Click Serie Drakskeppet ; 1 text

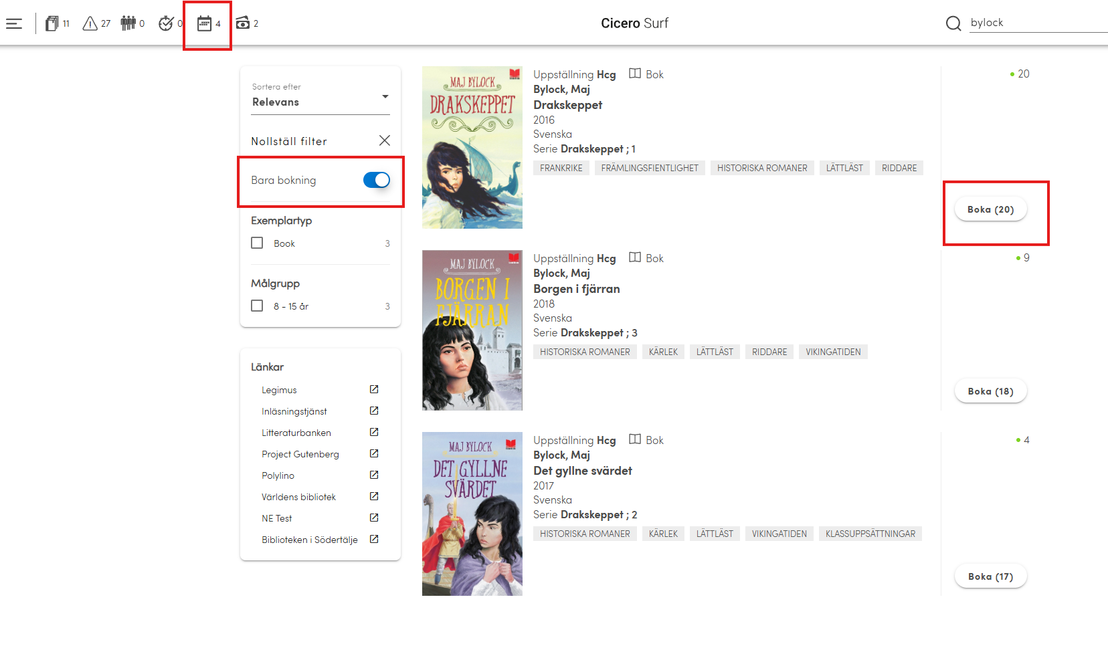click(x=584, y=149)
